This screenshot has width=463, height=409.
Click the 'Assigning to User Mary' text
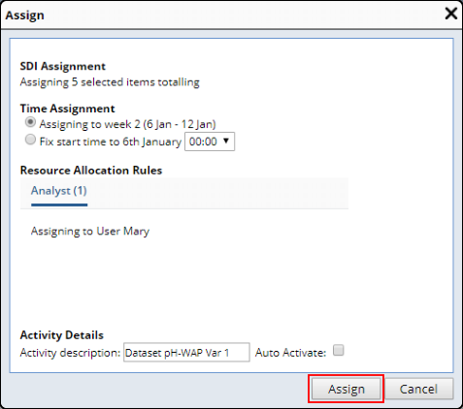click(90, 232)
